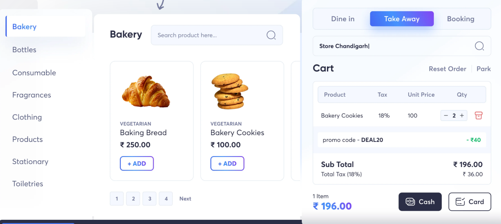Open the Stationary category
501x224 pixels.
click(30, 162)
